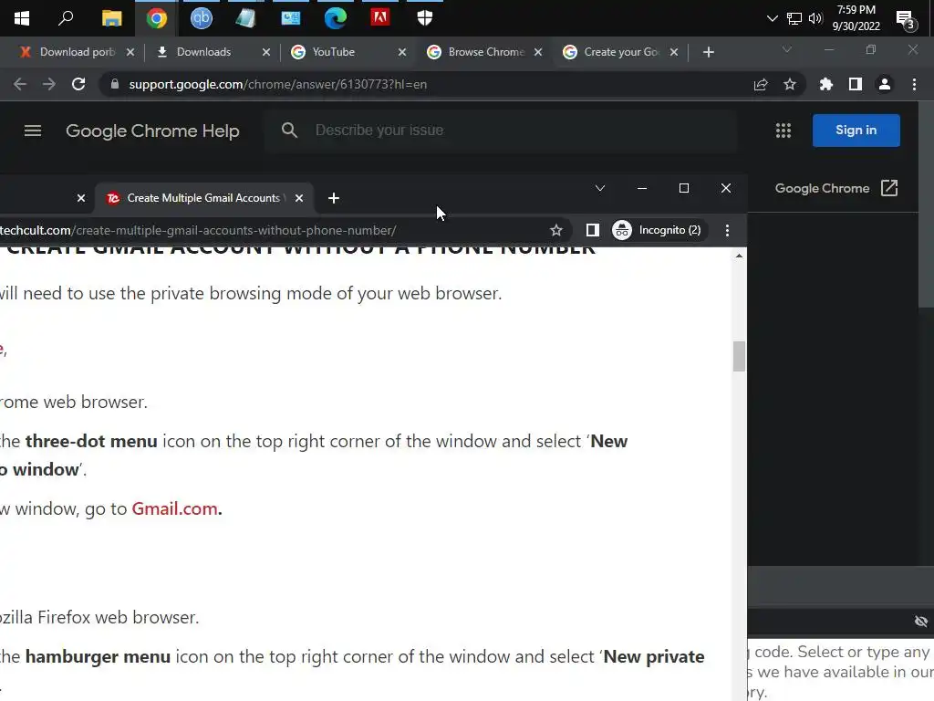Open File Explorer from the taskbar

click(x=111, y=18)
